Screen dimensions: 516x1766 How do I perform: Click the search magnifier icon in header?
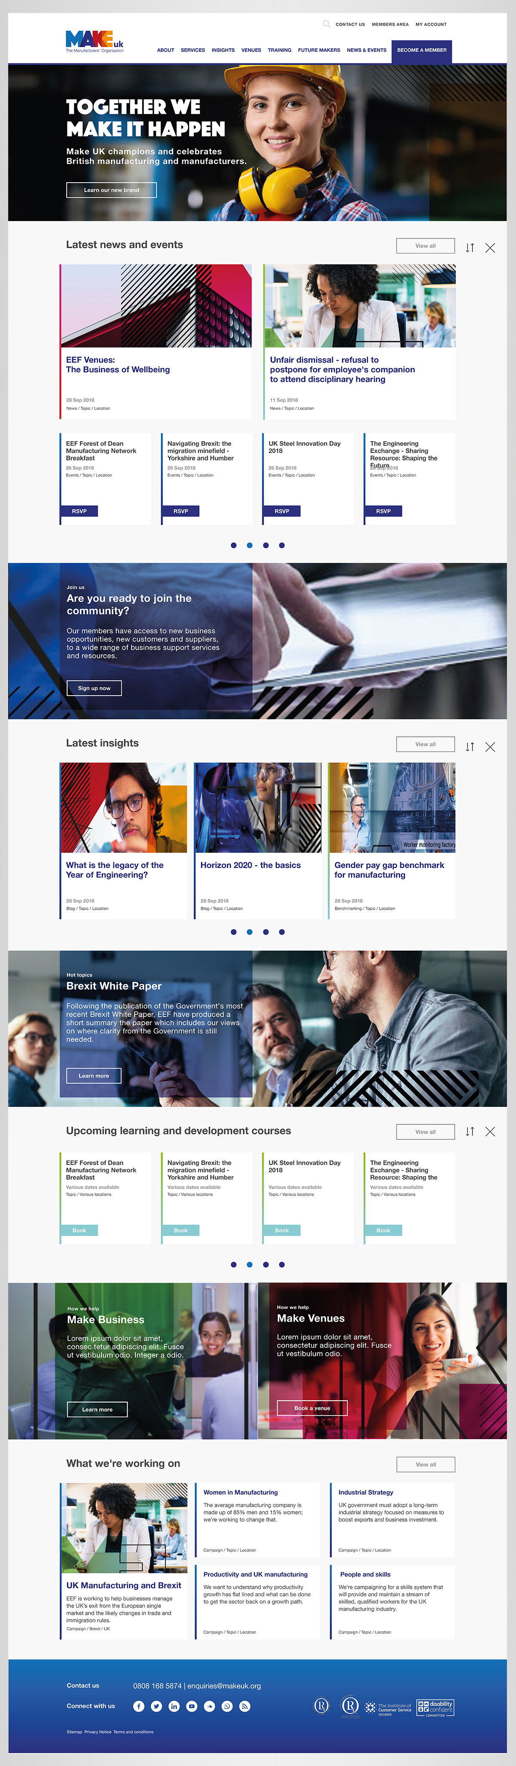326,24
